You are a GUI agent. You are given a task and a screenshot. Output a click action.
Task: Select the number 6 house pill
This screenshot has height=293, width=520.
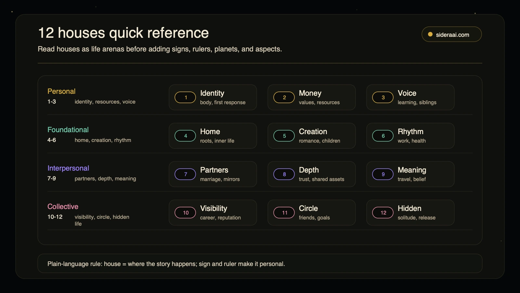click(x=383, y=136)
